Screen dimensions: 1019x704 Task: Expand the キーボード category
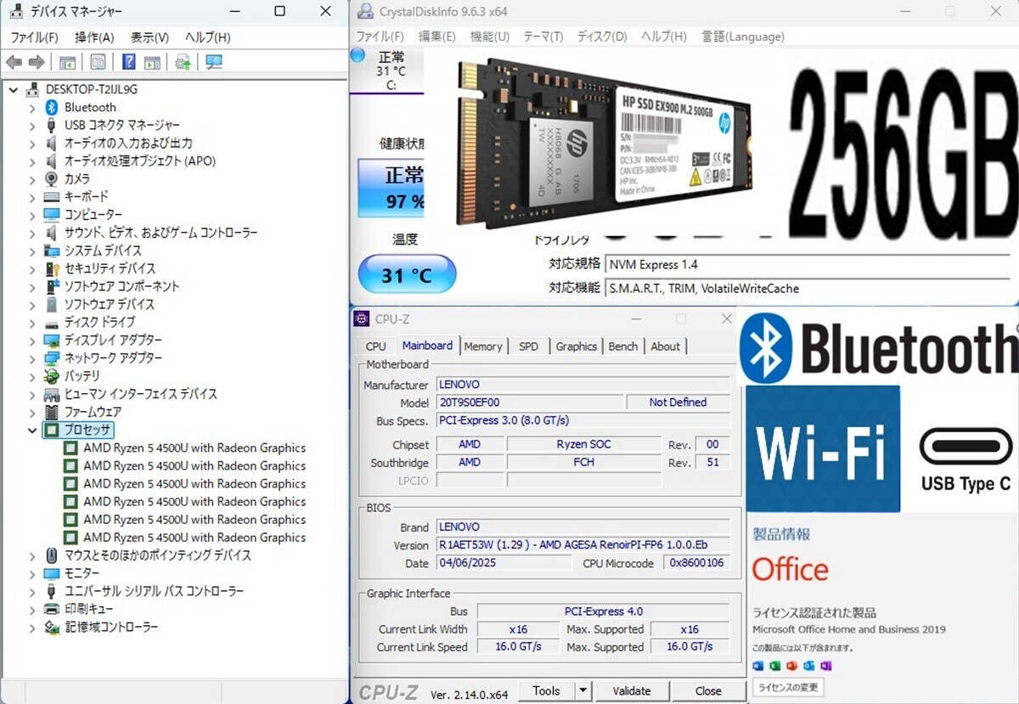tap(32, 197)
